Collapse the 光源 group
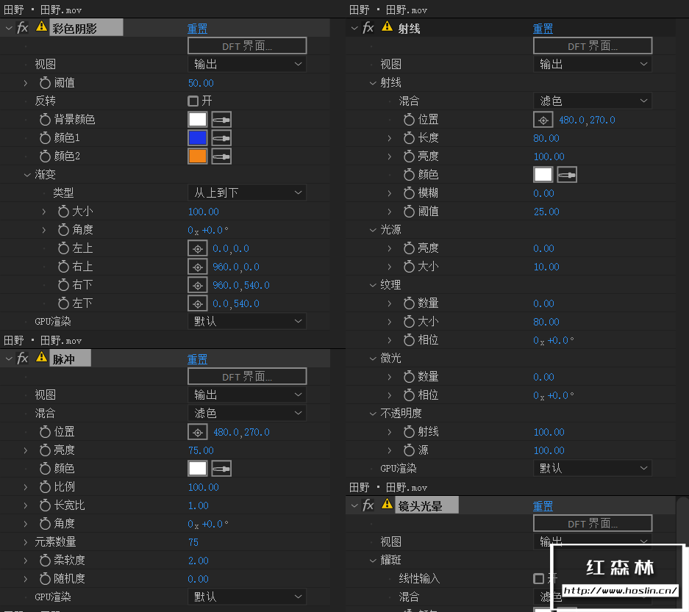The height and width of the screenshot is (612, 689). [x=373, y=230]
